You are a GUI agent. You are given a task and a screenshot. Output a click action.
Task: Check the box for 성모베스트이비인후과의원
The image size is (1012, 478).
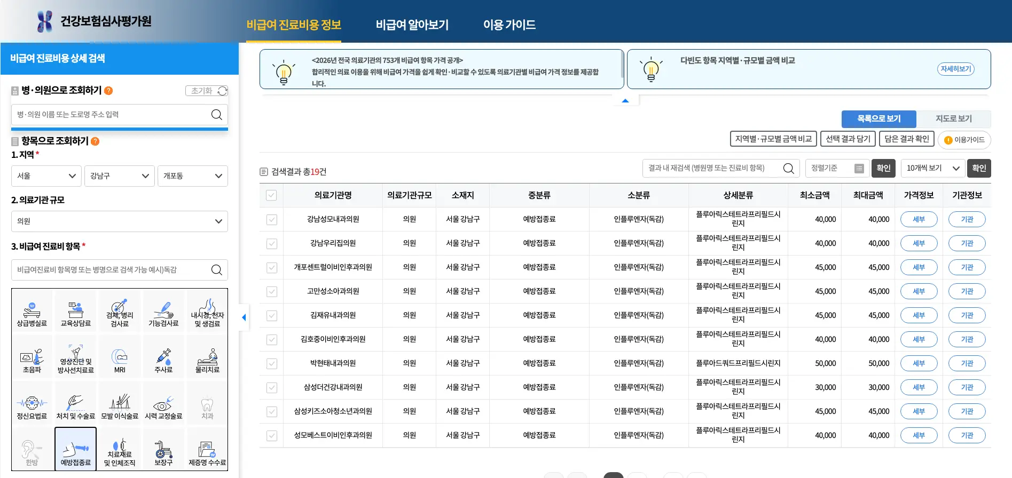click(x=272, y=435)
